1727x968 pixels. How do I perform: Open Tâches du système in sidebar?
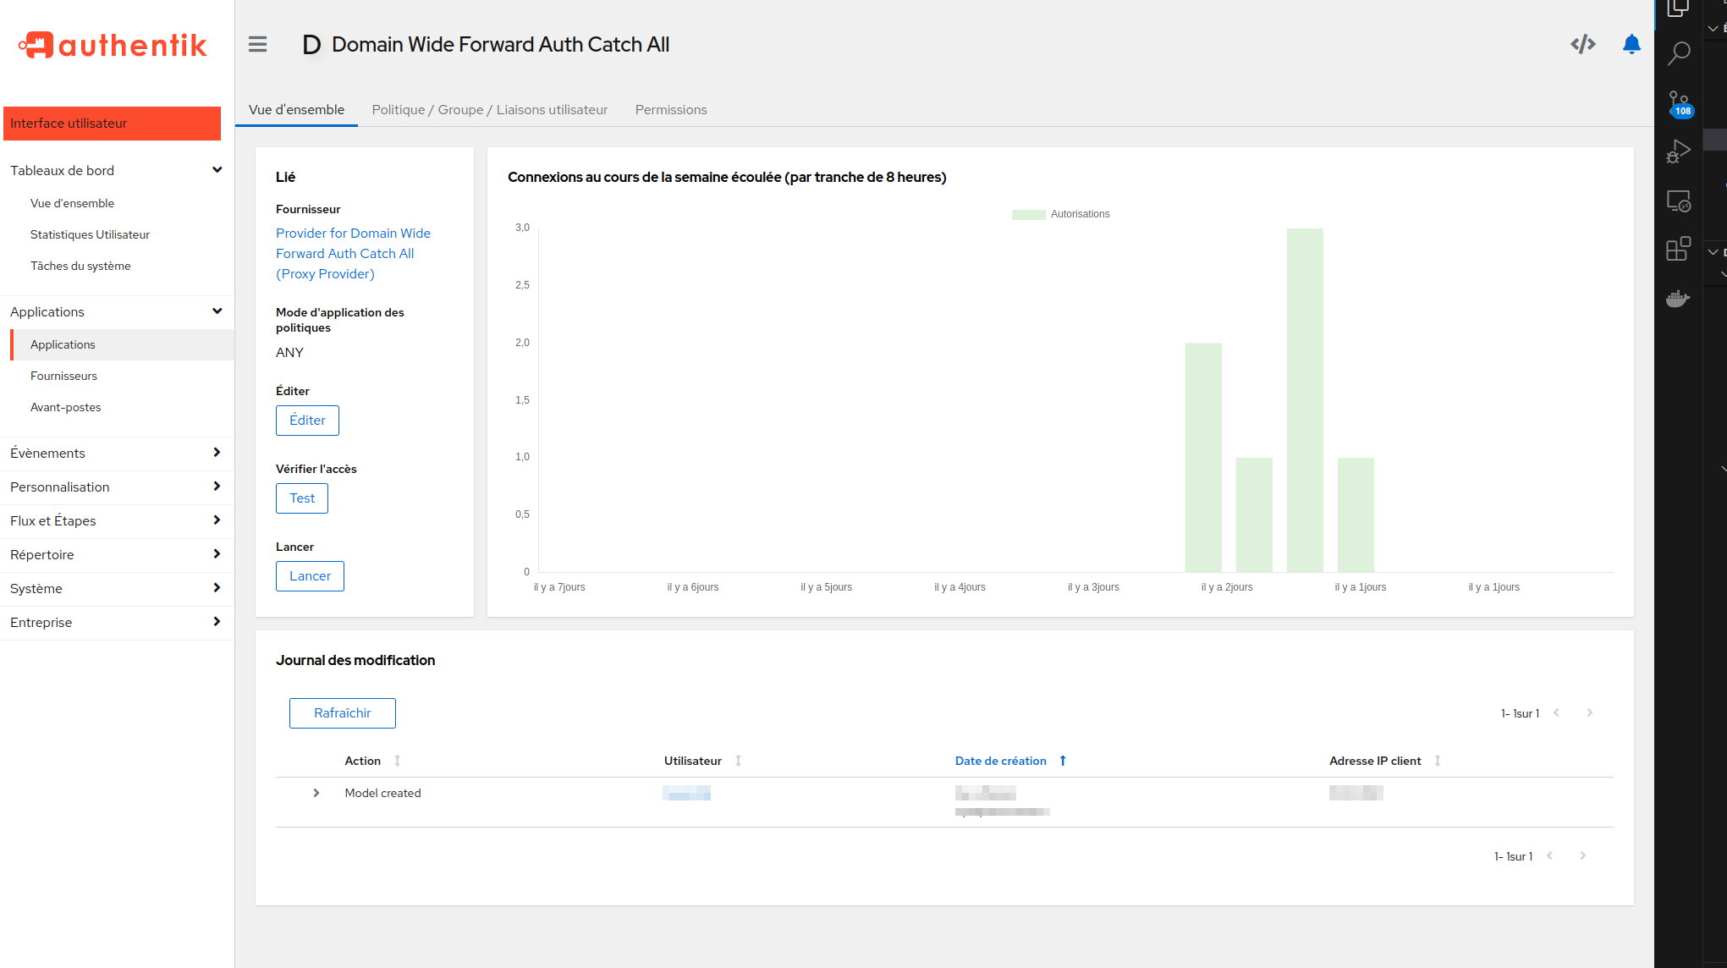click(80, 266)
